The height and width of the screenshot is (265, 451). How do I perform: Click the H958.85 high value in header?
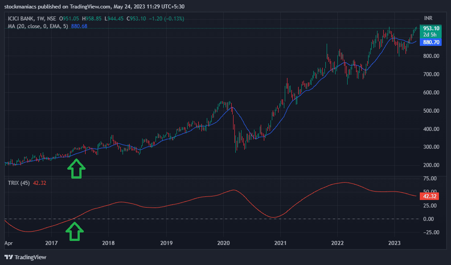point(92,19)
